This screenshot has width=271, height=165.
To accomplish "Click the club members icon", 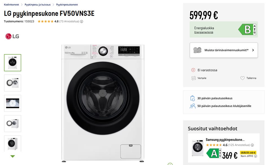I will (193, 106).
